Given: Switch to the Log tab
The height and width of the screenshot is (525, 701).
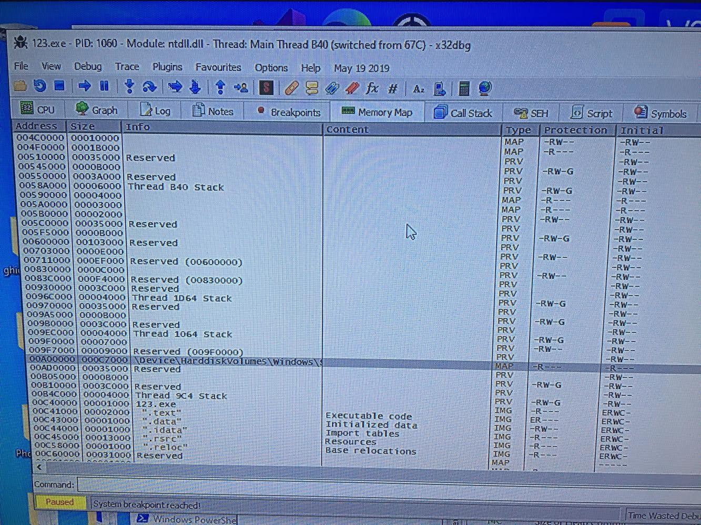Looking at the screenshot, I should click(155, 111).
